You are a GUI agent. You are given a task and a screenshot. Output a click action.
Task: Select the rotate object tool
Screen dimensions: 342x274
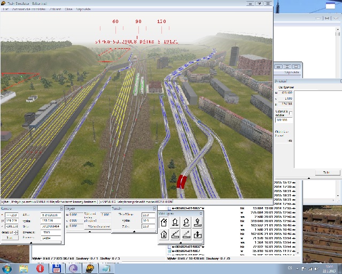pos(186,223)
